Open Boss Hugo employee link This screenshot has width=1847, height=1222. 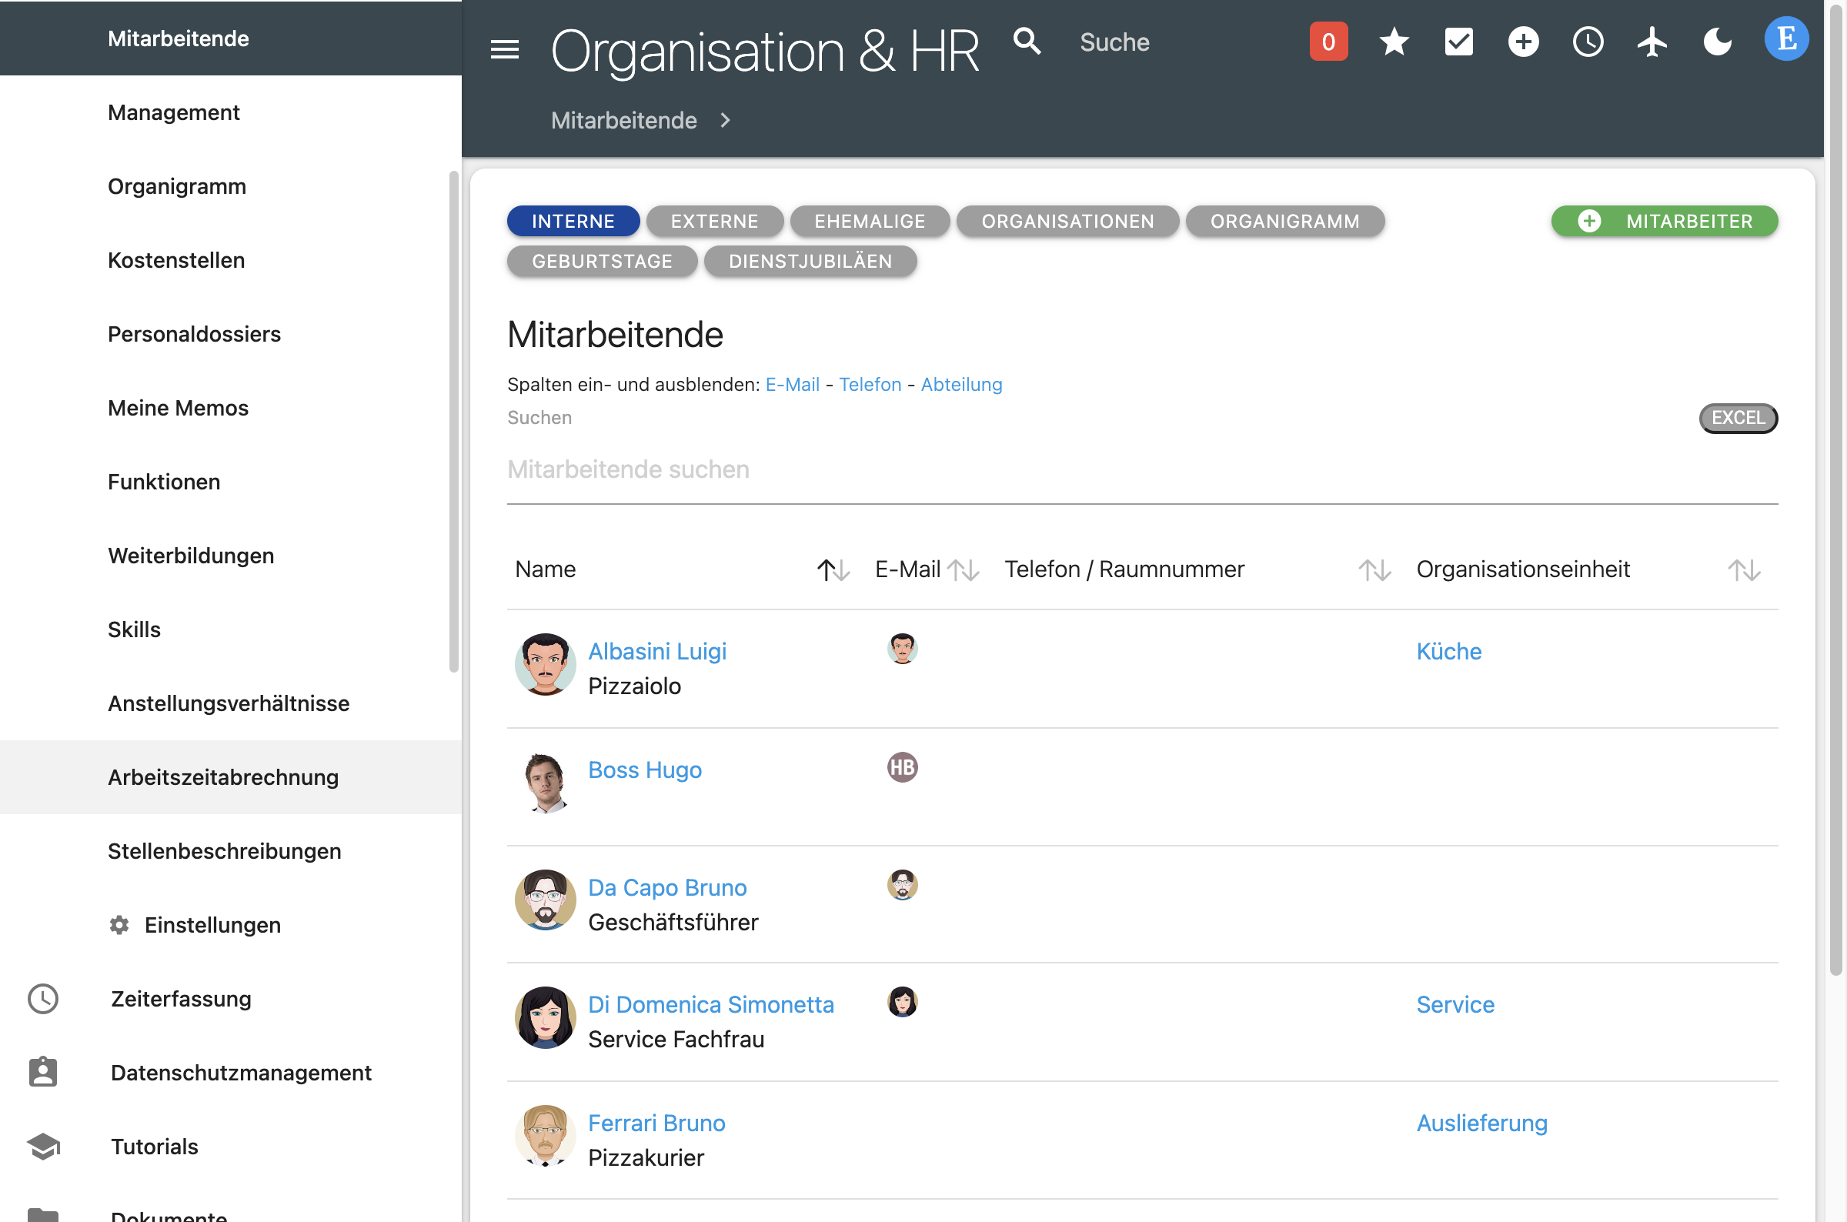(643, 770)
